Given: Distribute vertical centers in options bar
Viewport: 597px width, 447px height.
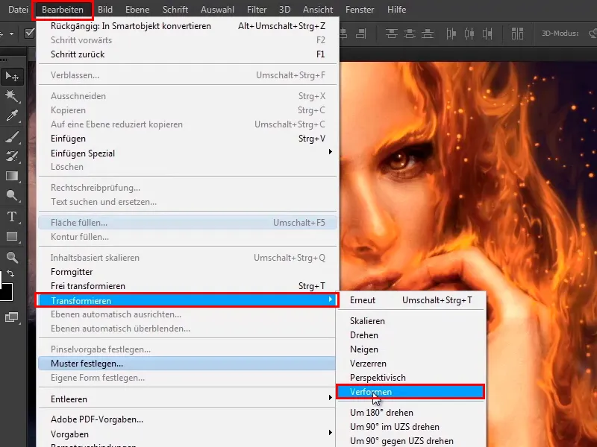Looking at the screenshot, I should (x=409, y=34).
